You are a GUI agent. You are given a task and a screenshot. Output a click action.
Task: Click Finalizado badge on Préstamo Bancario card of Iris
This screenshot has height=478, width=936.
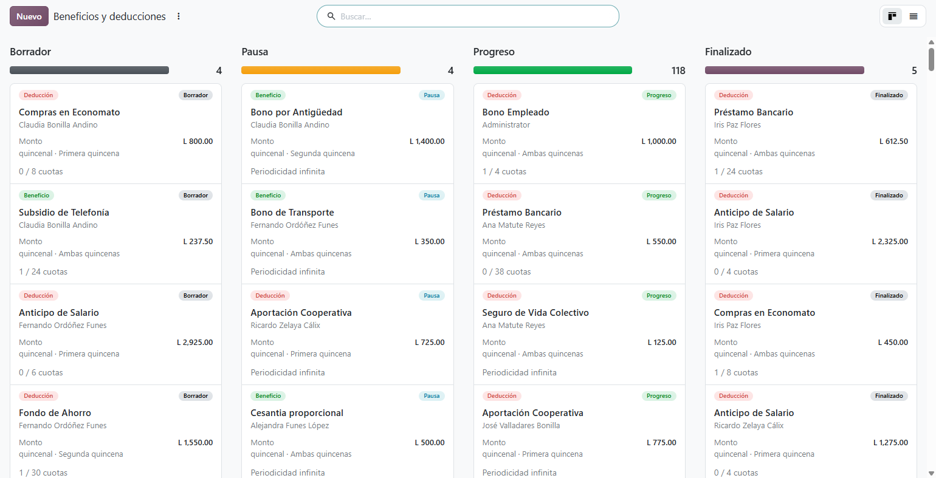tap(889, 95)
